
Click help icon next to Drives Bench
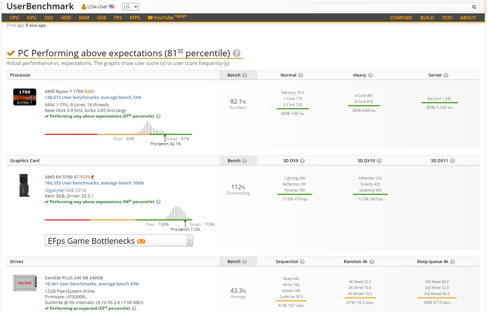tap(245, 262)
